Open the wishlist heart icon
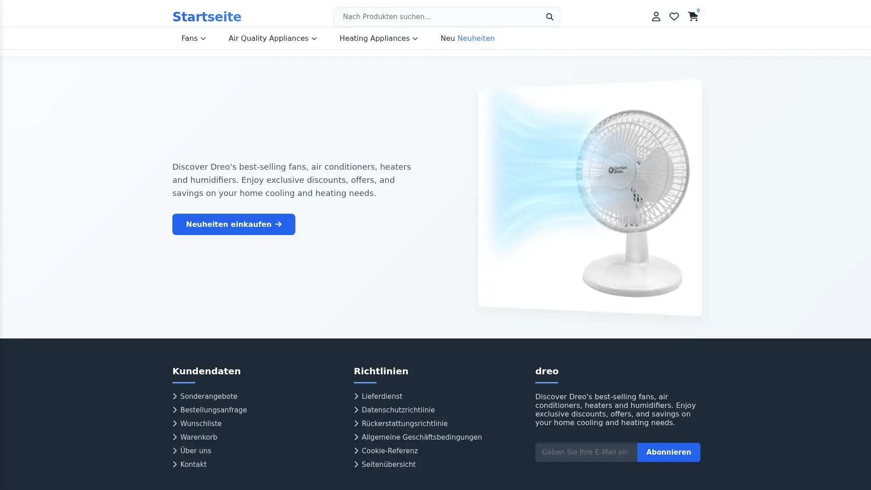 tap(674, 16)
